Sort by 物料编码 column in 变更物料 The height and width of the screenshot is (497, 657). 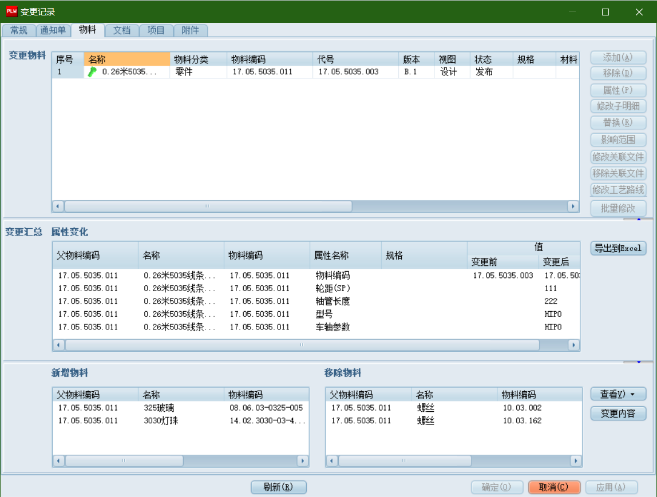tap(269, 59)
